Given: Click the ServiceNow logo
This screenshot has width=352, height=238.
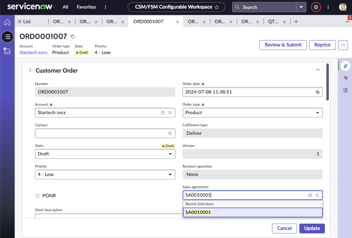Looking at the screenshot, I should 30,7.
